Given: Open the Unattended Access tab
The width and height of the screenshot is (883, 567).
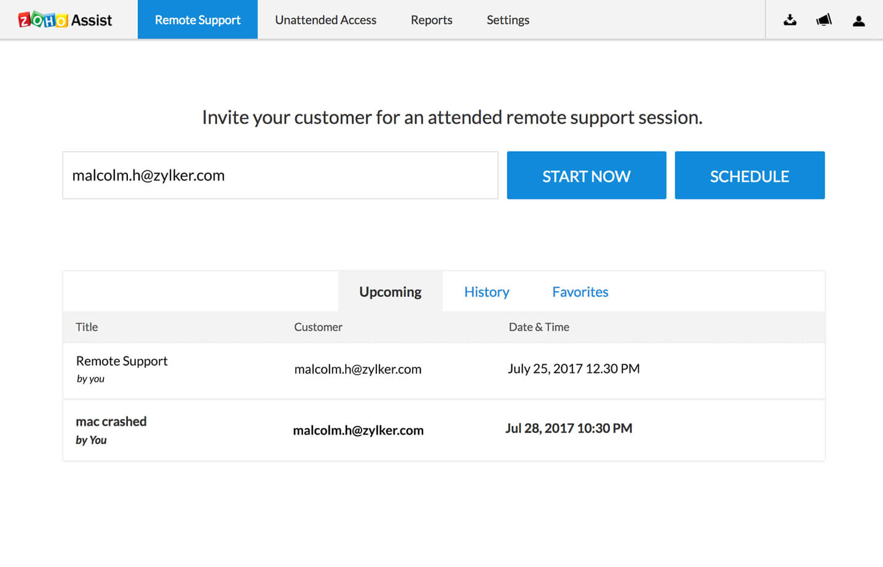Looking at the screenshot, I should coord(325,20).
